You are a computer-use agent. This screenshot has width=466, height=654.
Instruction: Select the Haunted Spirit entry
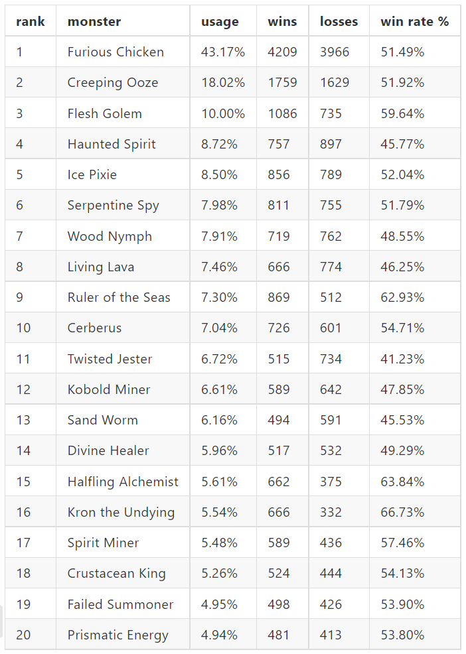pos(112,144)
